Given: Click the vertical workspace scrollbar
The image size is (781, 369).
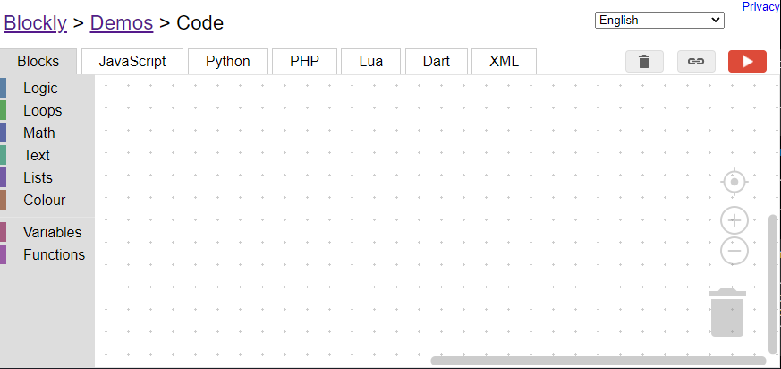Looking at the screenshot, I should pyautogui.click(x=773, y=282).
